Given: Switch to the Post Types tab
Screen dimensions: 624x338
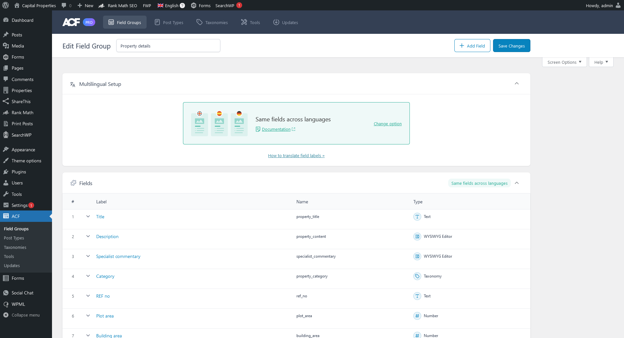Looking at the screenshot, I should [x=169, y=22].
